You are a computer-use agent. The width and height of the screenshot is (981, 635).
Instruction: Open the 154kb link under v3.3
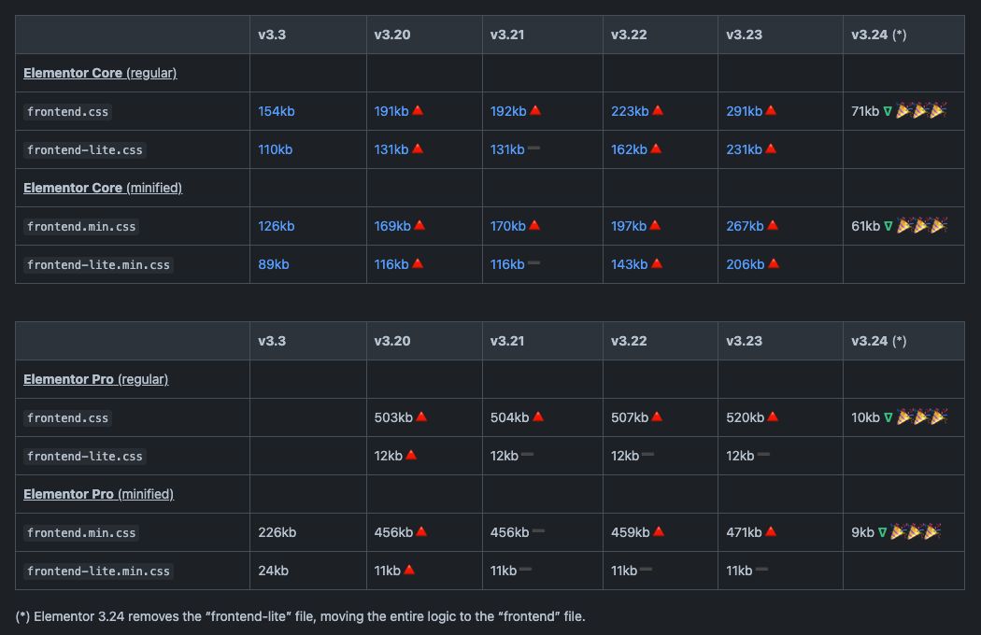point(277,111)
